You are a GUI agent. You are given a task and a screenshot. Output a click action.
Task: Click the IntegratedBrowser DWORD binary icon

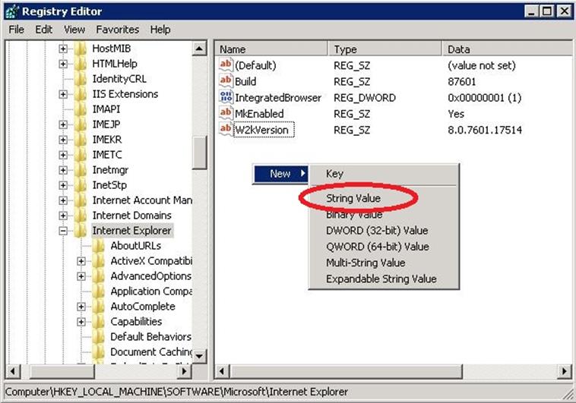tap(226, 97)
